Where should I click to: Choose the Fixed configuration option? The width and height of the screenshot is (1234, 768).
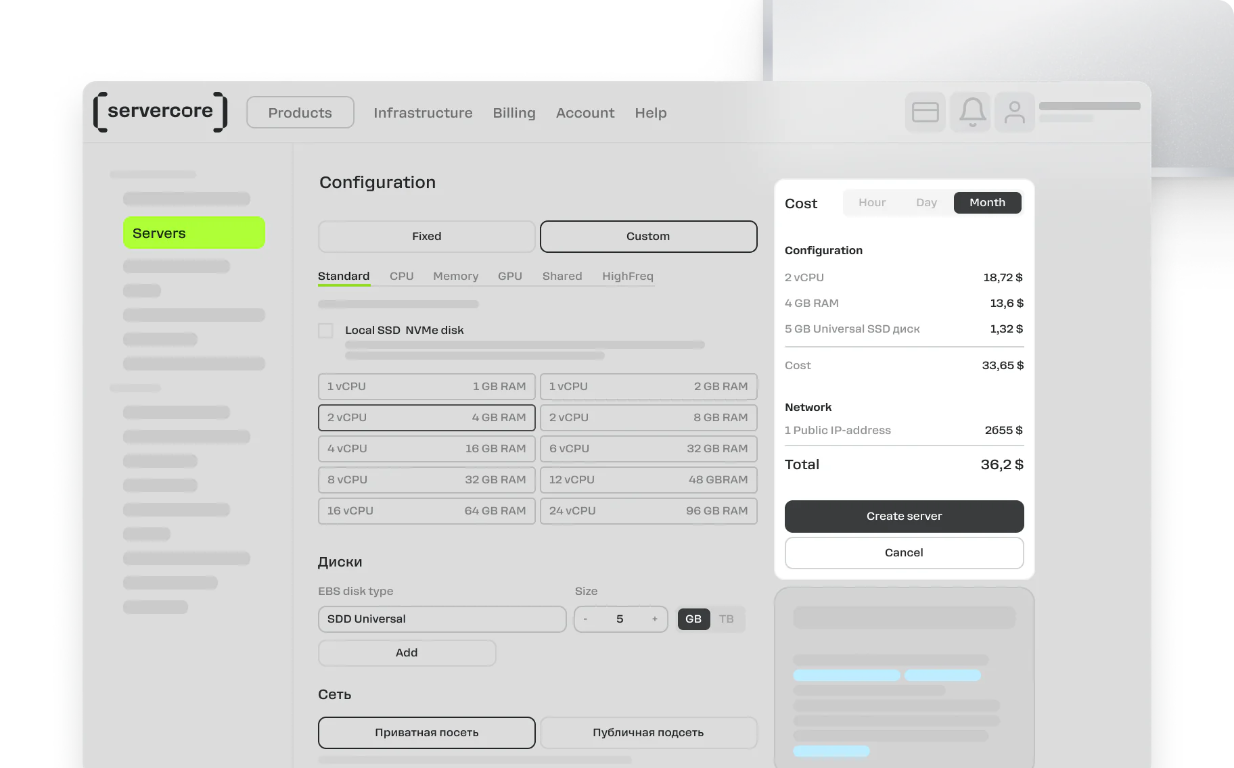pyautogui.click(x=427, y=237)
